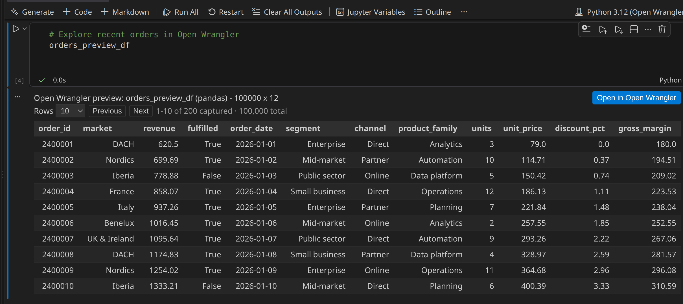Add a new Code cell

point(78,12)
